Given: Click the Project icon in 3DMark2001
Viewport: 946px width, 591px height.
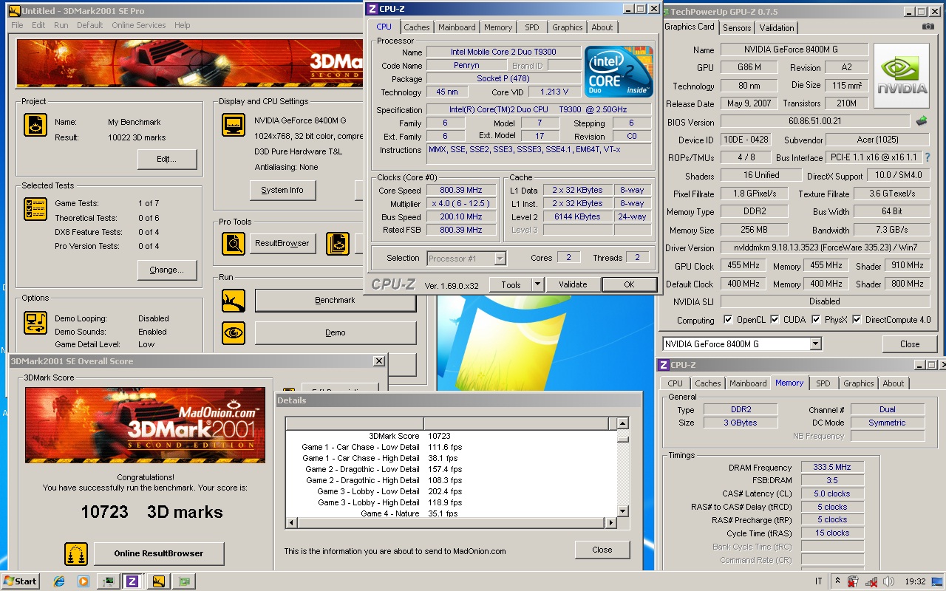Looking at the screenshot, I should tap(35, 125).
